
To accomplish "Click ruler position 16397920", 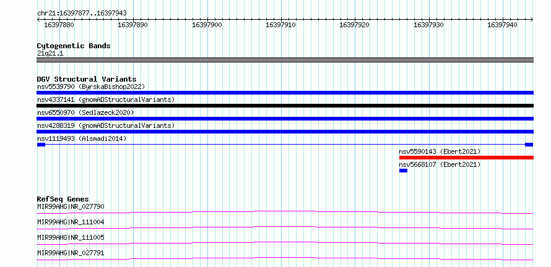I will point(355,25).
